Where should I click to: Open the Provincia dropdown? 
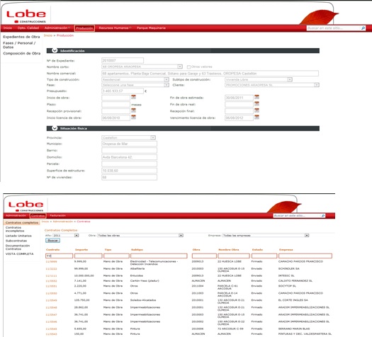point(153,137)
